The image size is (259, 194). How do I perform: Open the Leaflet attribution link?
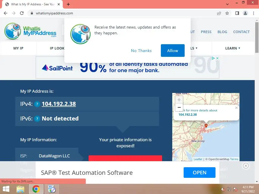[198, 159]
